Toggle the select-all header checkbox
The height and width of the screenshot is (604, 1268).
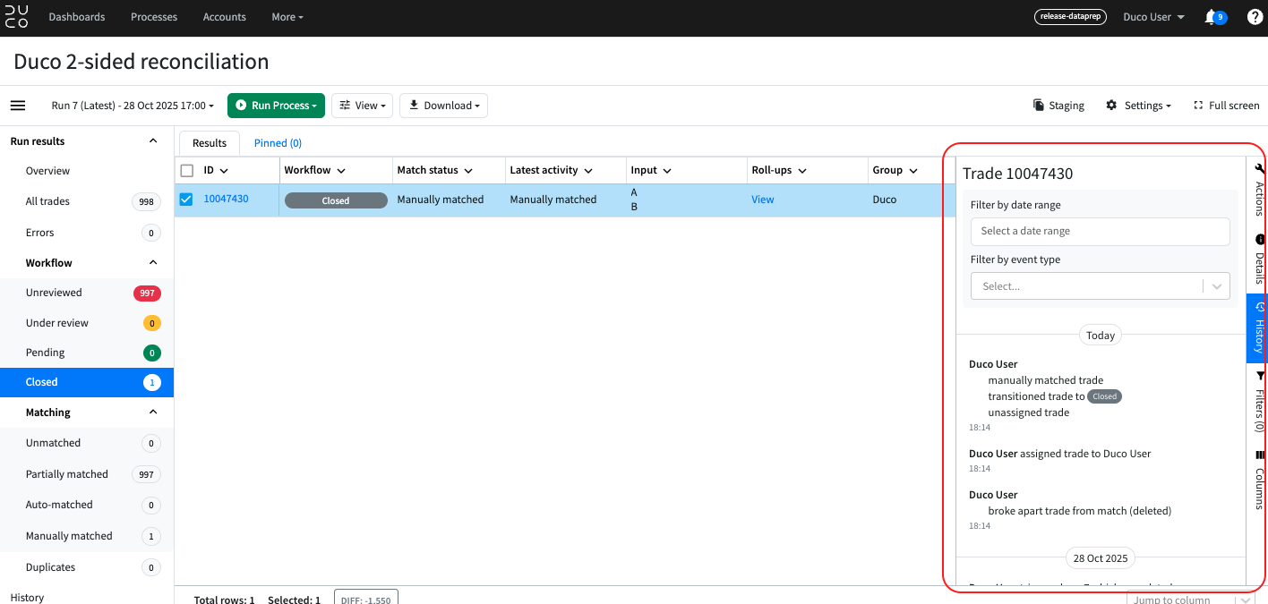point(187,171)
